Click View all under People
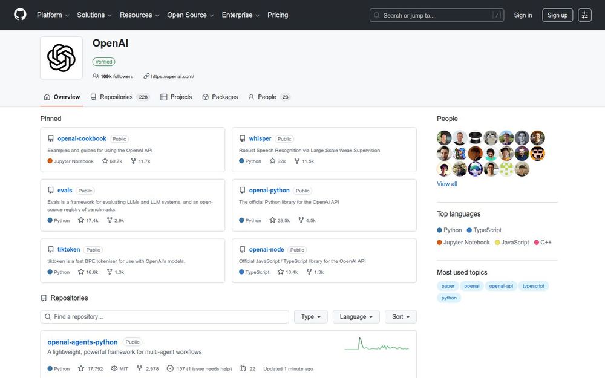This screenshot has width=605, height=378. point(447,184)
